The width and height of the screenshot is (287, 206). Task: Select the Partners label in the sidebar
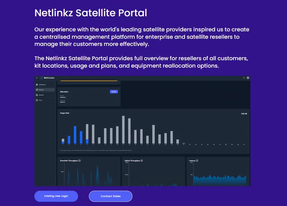[x=41, y=95]
